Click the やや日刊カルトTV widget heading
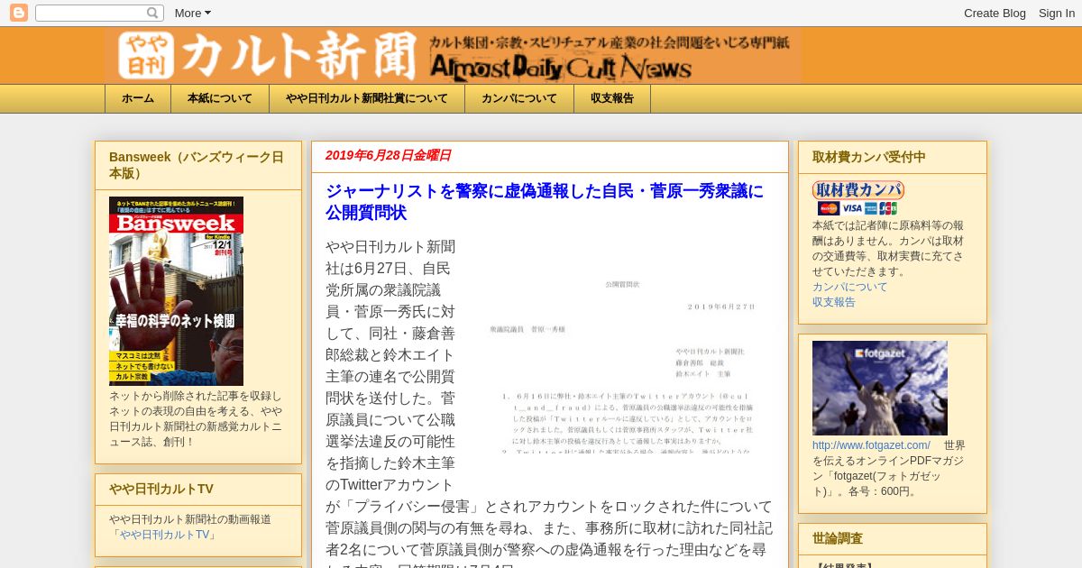1082x568 pixels. [161, 489]
